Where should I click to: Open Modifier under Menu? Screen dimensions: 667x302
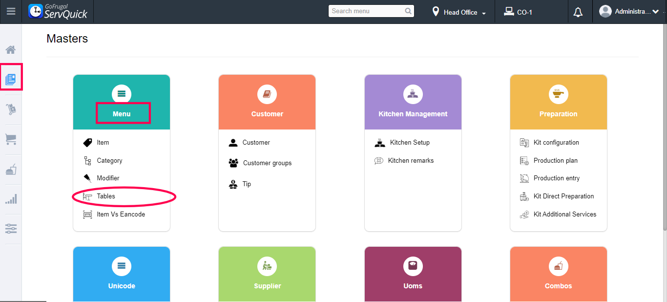108,178
